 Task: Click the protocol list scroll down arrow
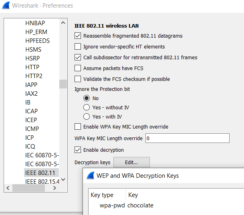tap(63, 179)
